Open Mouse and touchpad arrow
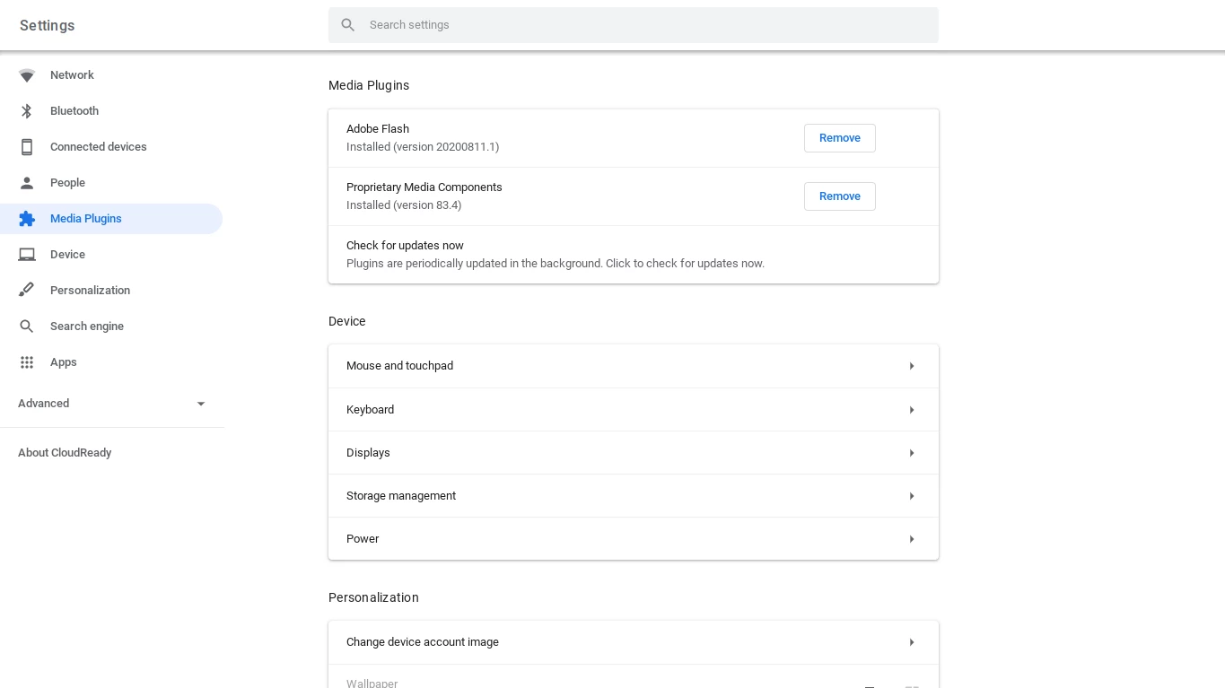The image size is (1225, 688). (x=911, y=366)
